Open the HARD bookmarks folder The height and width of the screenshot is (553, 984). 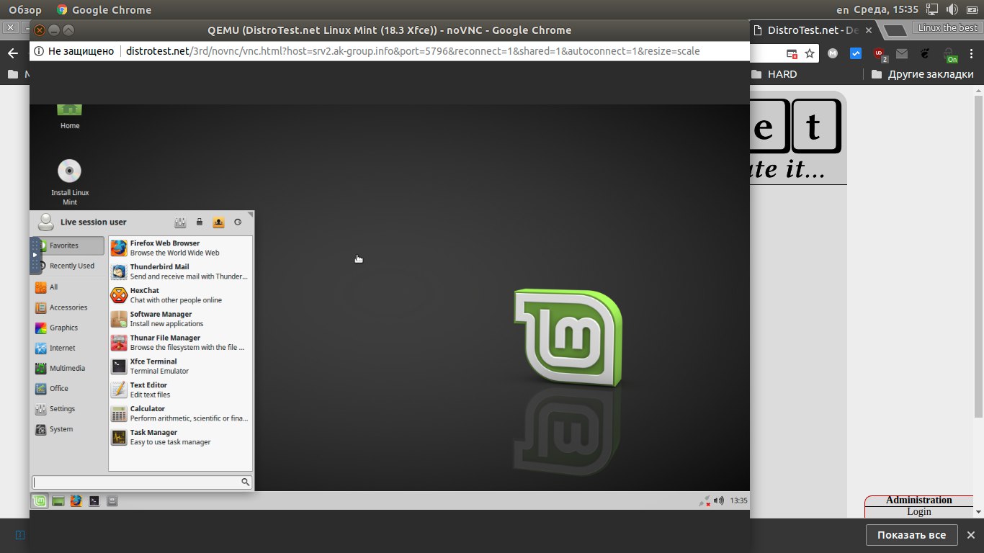(774, 74)
